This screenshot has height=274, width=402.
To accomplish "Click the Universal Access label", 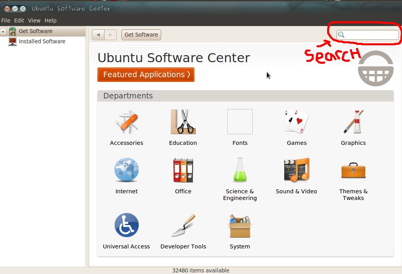I will click(127, 246).
